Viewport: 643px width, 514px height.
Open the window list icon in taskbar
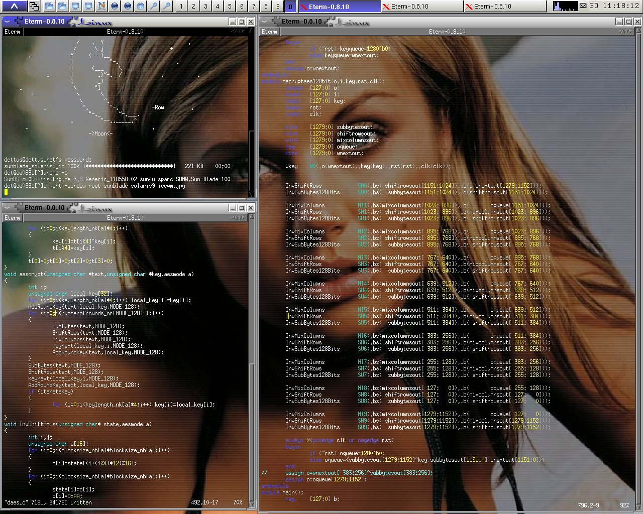tap(34, 6)
